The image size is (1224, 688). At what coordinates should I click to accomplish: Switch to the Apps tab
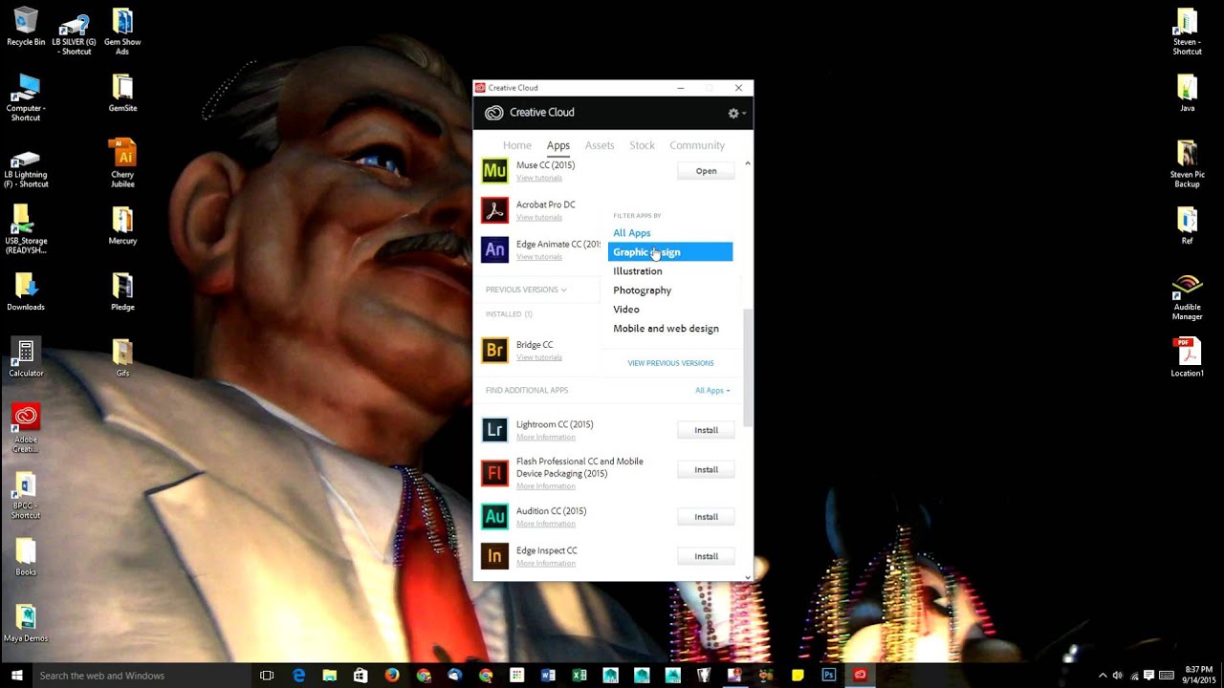[x=558, y=145]
